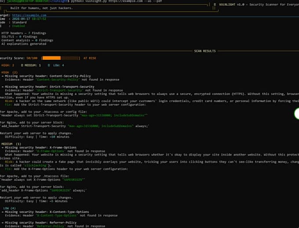The width and height of the screenshot is (299, 228).
Task: Click the "What happened" line about encrypted HTTPS connection
Action: 152,94
